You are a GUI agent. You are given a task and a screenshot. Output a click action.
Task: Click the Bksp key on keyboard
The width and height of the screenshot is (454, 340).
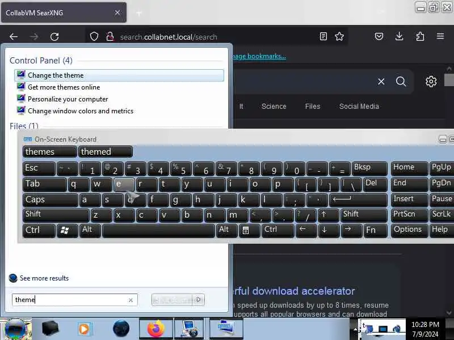click(x=369, y=168)
